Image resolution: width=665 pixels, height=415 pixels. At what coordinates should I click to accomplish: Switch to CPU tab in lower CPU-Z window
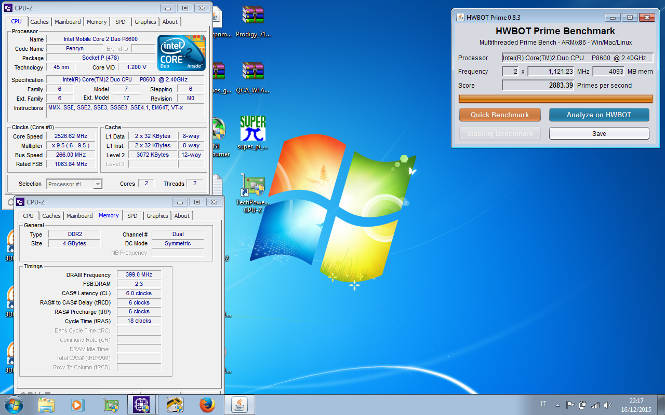pyautogui.click(x=29, y=216)
